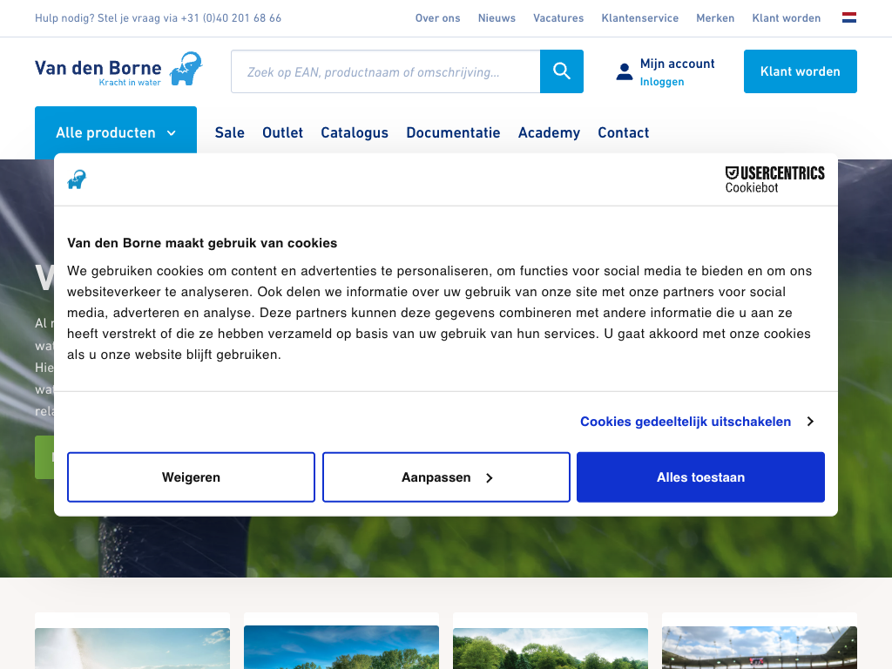Navigate to Documentatie
This screenshot has height=669, width=892.
pos(453,132)
